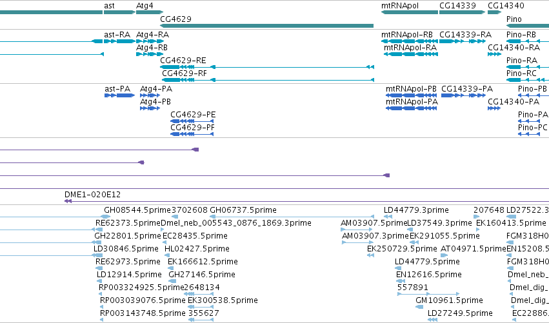Select protein label 'CG14339-PA'
549x323 pixels.
coord(467,89)
